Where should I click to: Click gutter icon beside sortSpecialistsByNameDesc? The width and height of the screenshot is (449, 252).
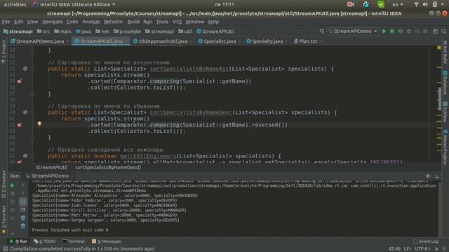(25, 112)
